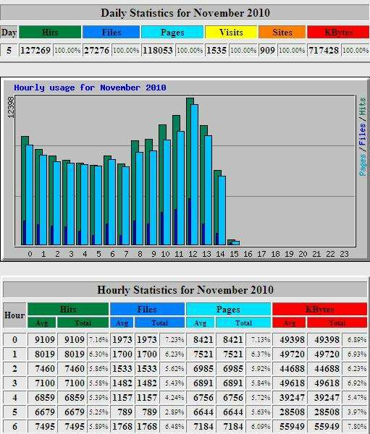Click the 'Daily Statistics for November 2010' heading
Image resolution: width=370 pixels, height=434 pixels.
pos(185,13)
